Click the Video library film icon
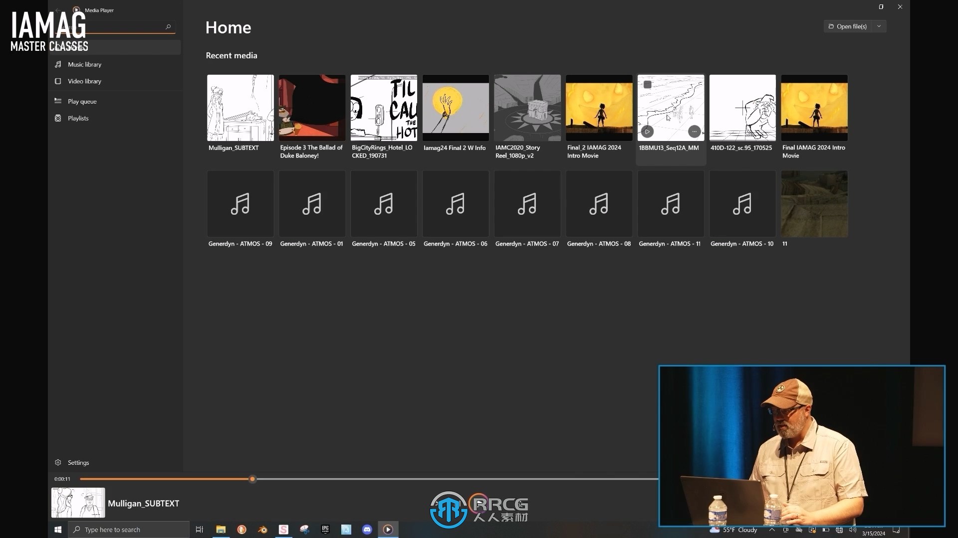The height and width of the screenshot is (538, 958). tap(58, 81)
